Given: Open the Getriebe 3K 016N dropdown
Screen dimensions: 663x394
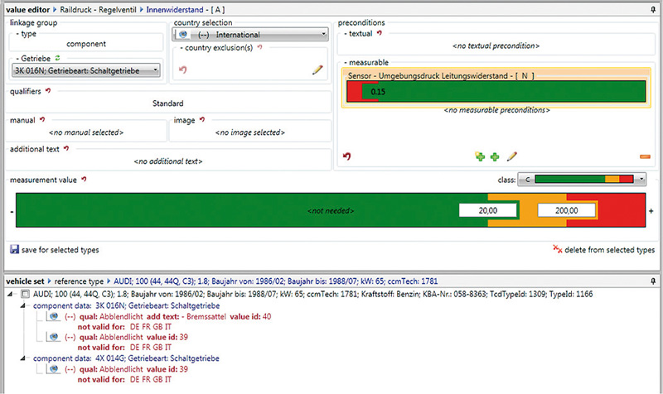Looking at the screenshot, I should coord(155,70).
